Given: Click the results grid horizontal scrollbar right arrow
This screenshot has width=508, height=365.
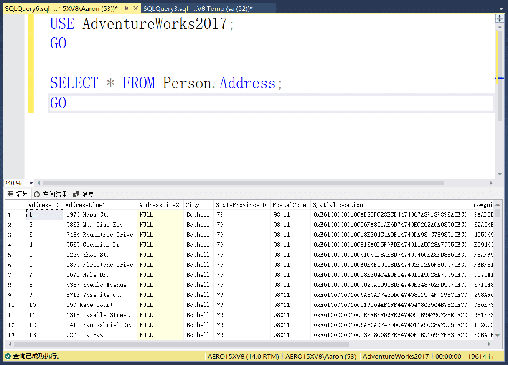Looking at the screenshot, I should [x=489, y=345].
